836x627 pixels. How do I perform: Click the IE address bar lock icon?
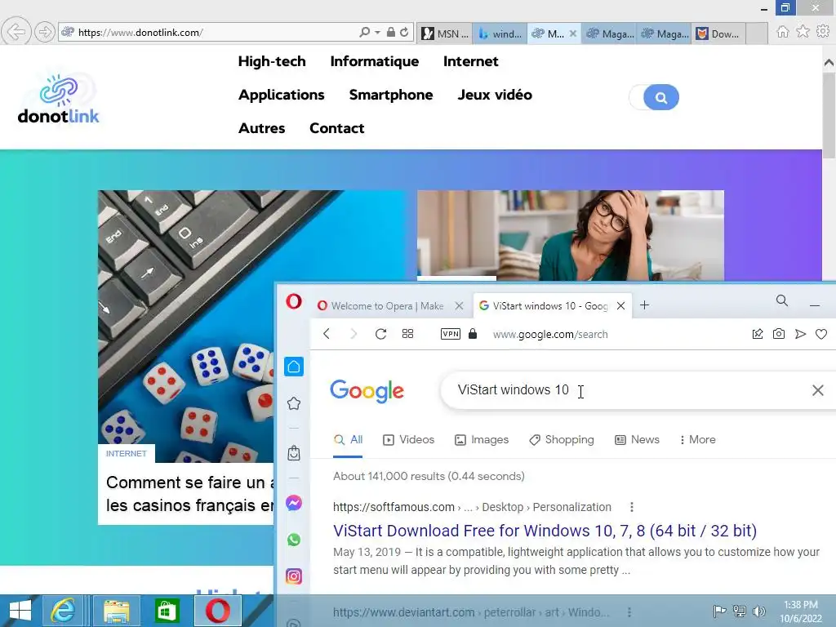[391, 33]
